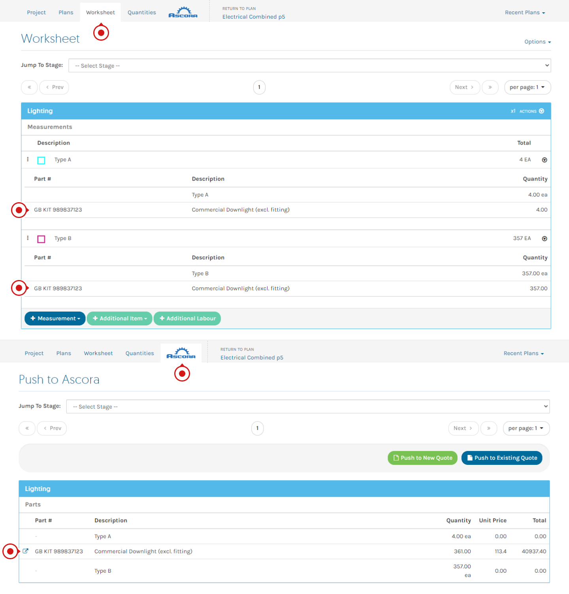Click Prev in Push to Ascora pagination

click(52, 428)
